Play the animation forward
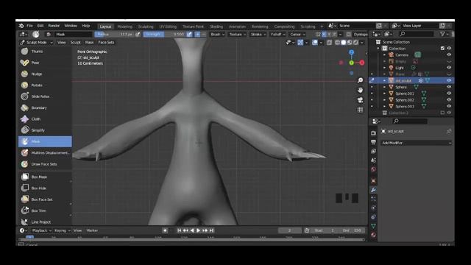Screen dimensions: 471x265 coord(198,230)
